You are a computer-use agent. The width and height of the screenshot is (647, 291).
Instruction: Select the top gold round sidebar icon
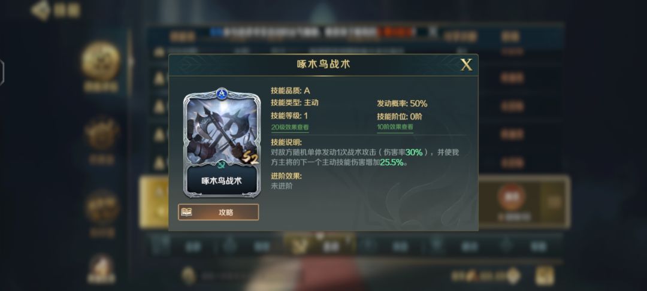click(101, 61)
